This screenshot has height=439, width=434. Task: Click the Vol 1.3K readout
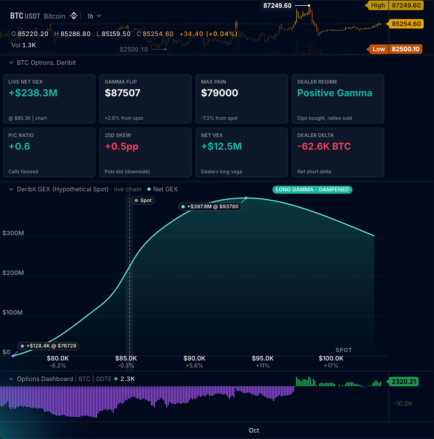(24, 45)
